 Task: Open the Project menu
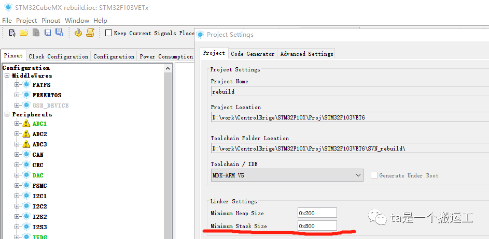(x=26, y=21)
